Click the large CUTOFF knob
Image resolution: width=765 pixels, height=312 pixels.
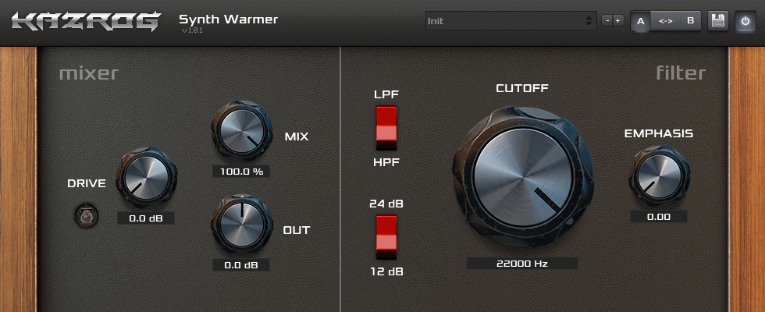522,178
